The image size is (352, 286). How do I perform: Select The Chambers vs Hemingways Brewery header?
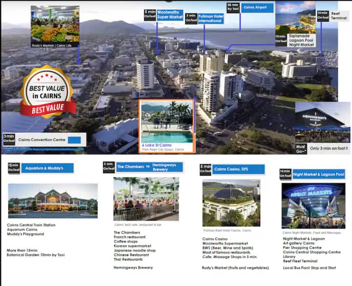(x=149, y=167)
